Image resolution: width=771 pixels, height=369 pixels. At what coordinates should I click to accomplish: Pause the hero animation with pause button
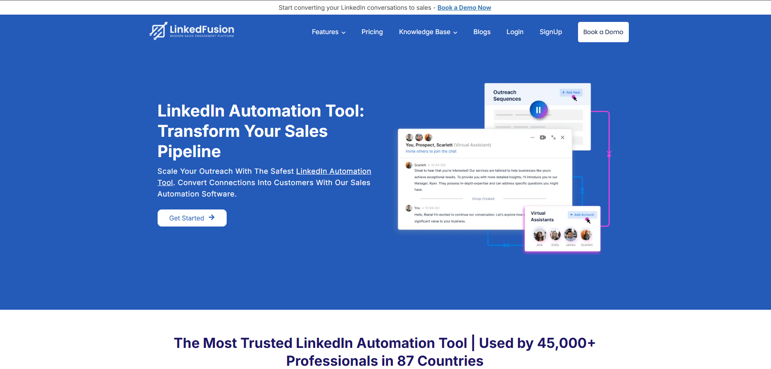pyautogui.click(x=539, y=110)
